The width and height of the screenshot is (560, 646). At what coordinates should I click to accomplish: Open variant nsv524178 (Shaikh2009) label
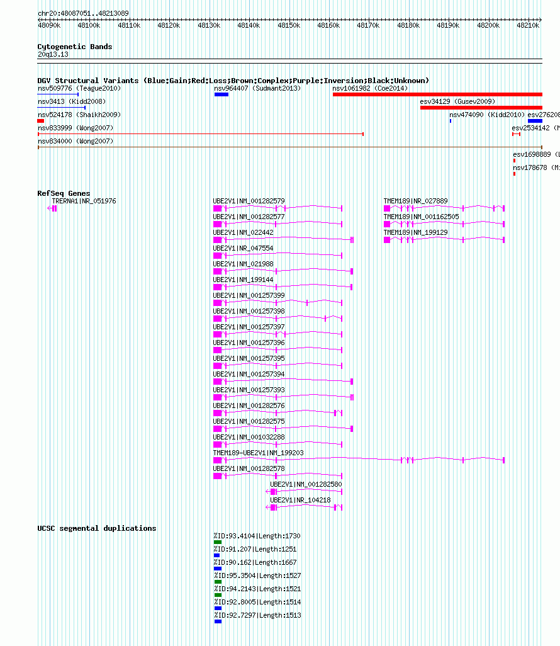click(x=79, y=115)
